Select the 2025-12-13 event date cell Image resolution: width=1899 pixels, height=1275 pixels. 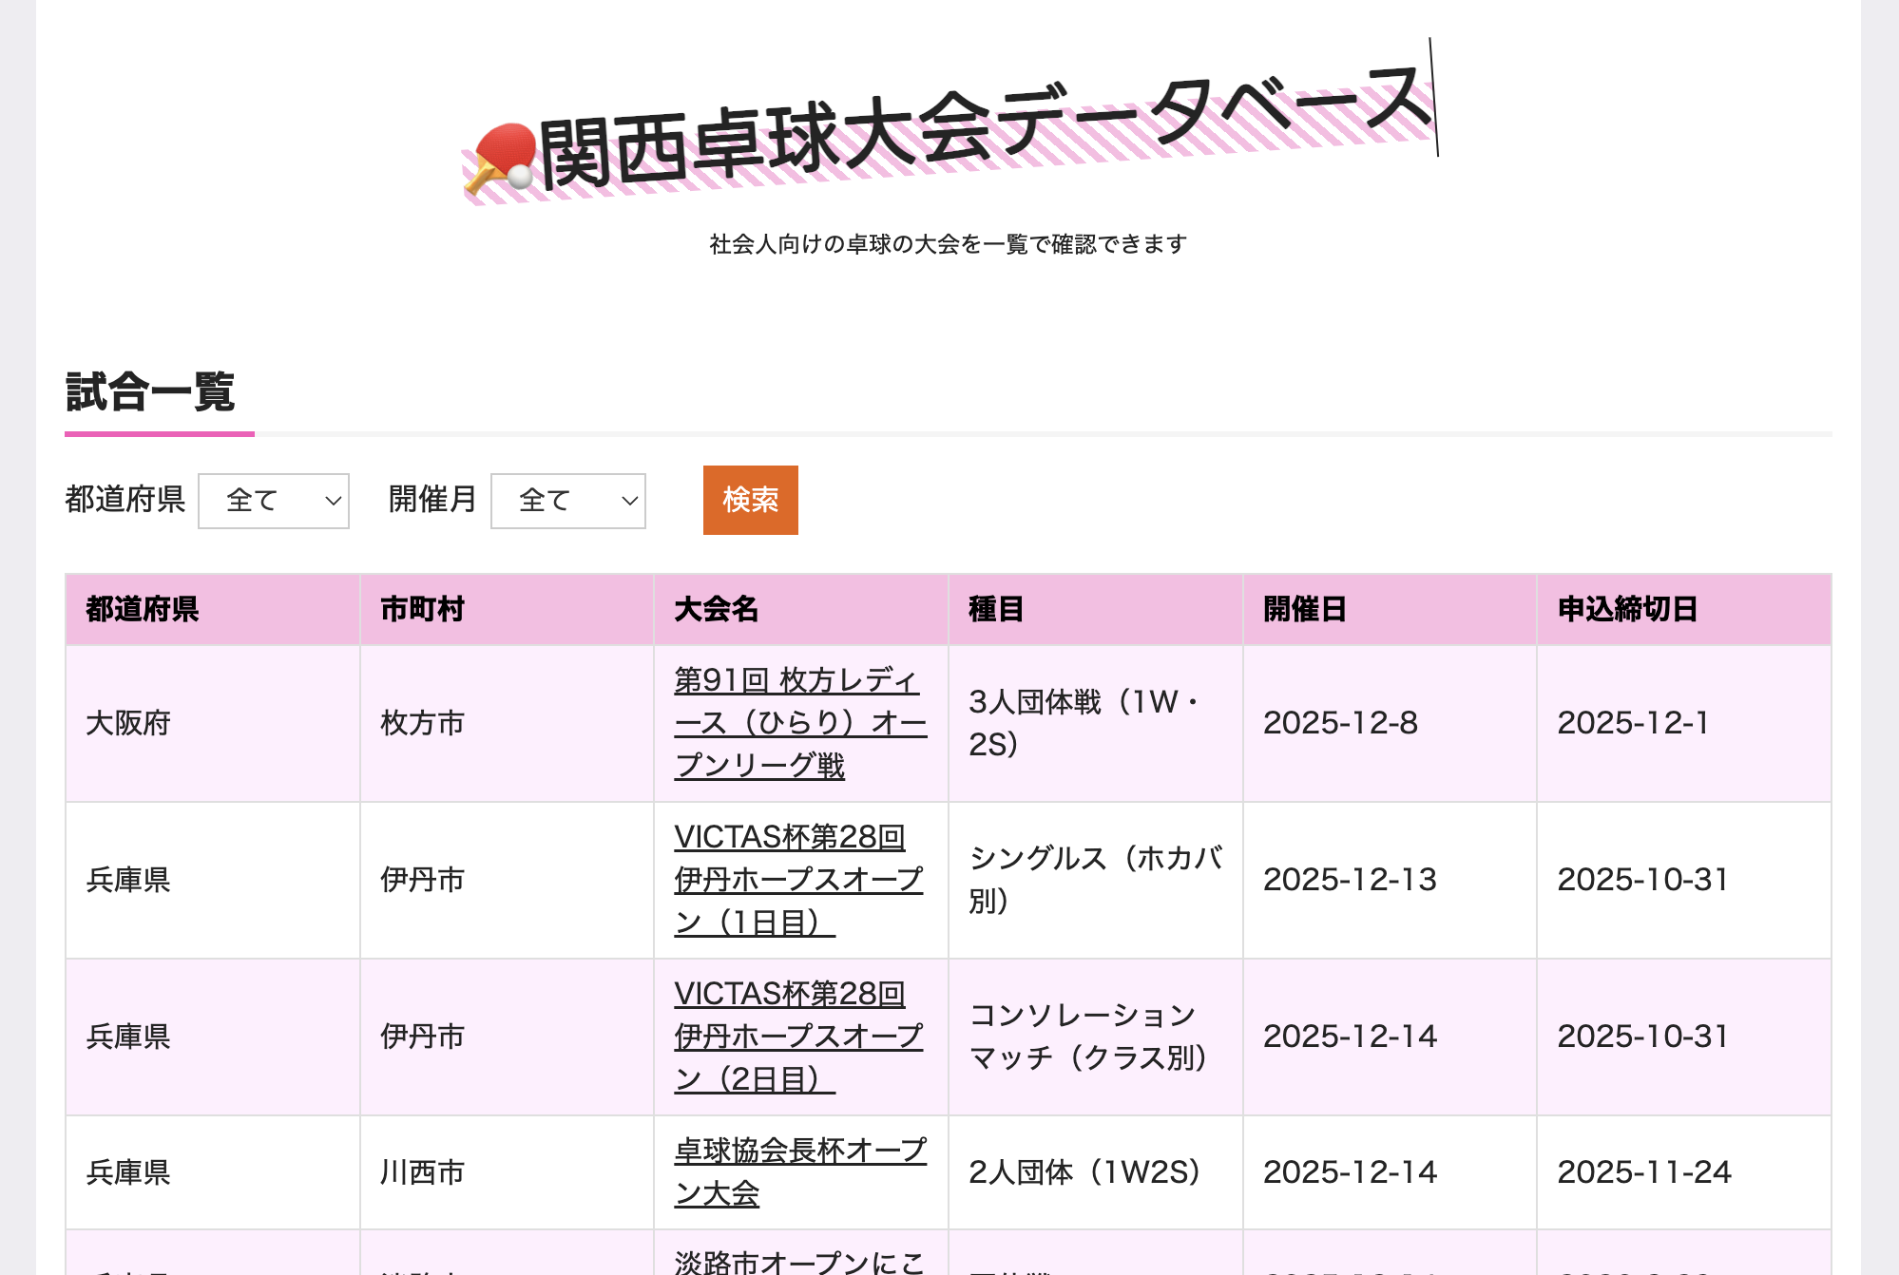[x=1349, y=880]
